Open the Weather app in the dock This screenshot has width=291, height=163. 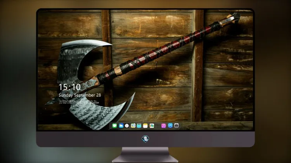point(121,126)
